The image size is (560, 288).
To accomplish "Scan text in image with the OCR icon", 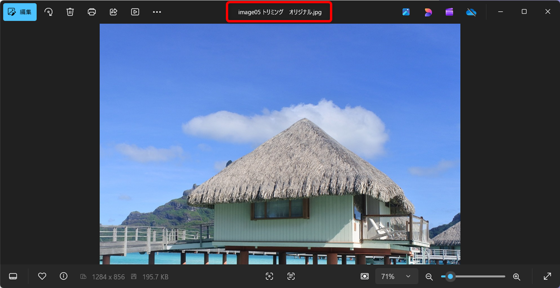I will pos(291,276).
